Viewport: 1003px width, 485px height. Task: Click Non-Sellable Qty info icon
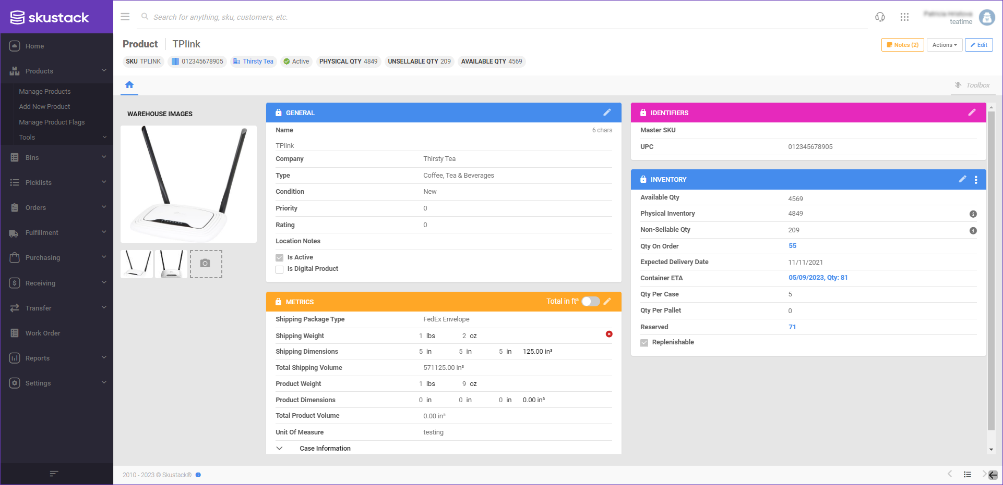coord(973,231)
